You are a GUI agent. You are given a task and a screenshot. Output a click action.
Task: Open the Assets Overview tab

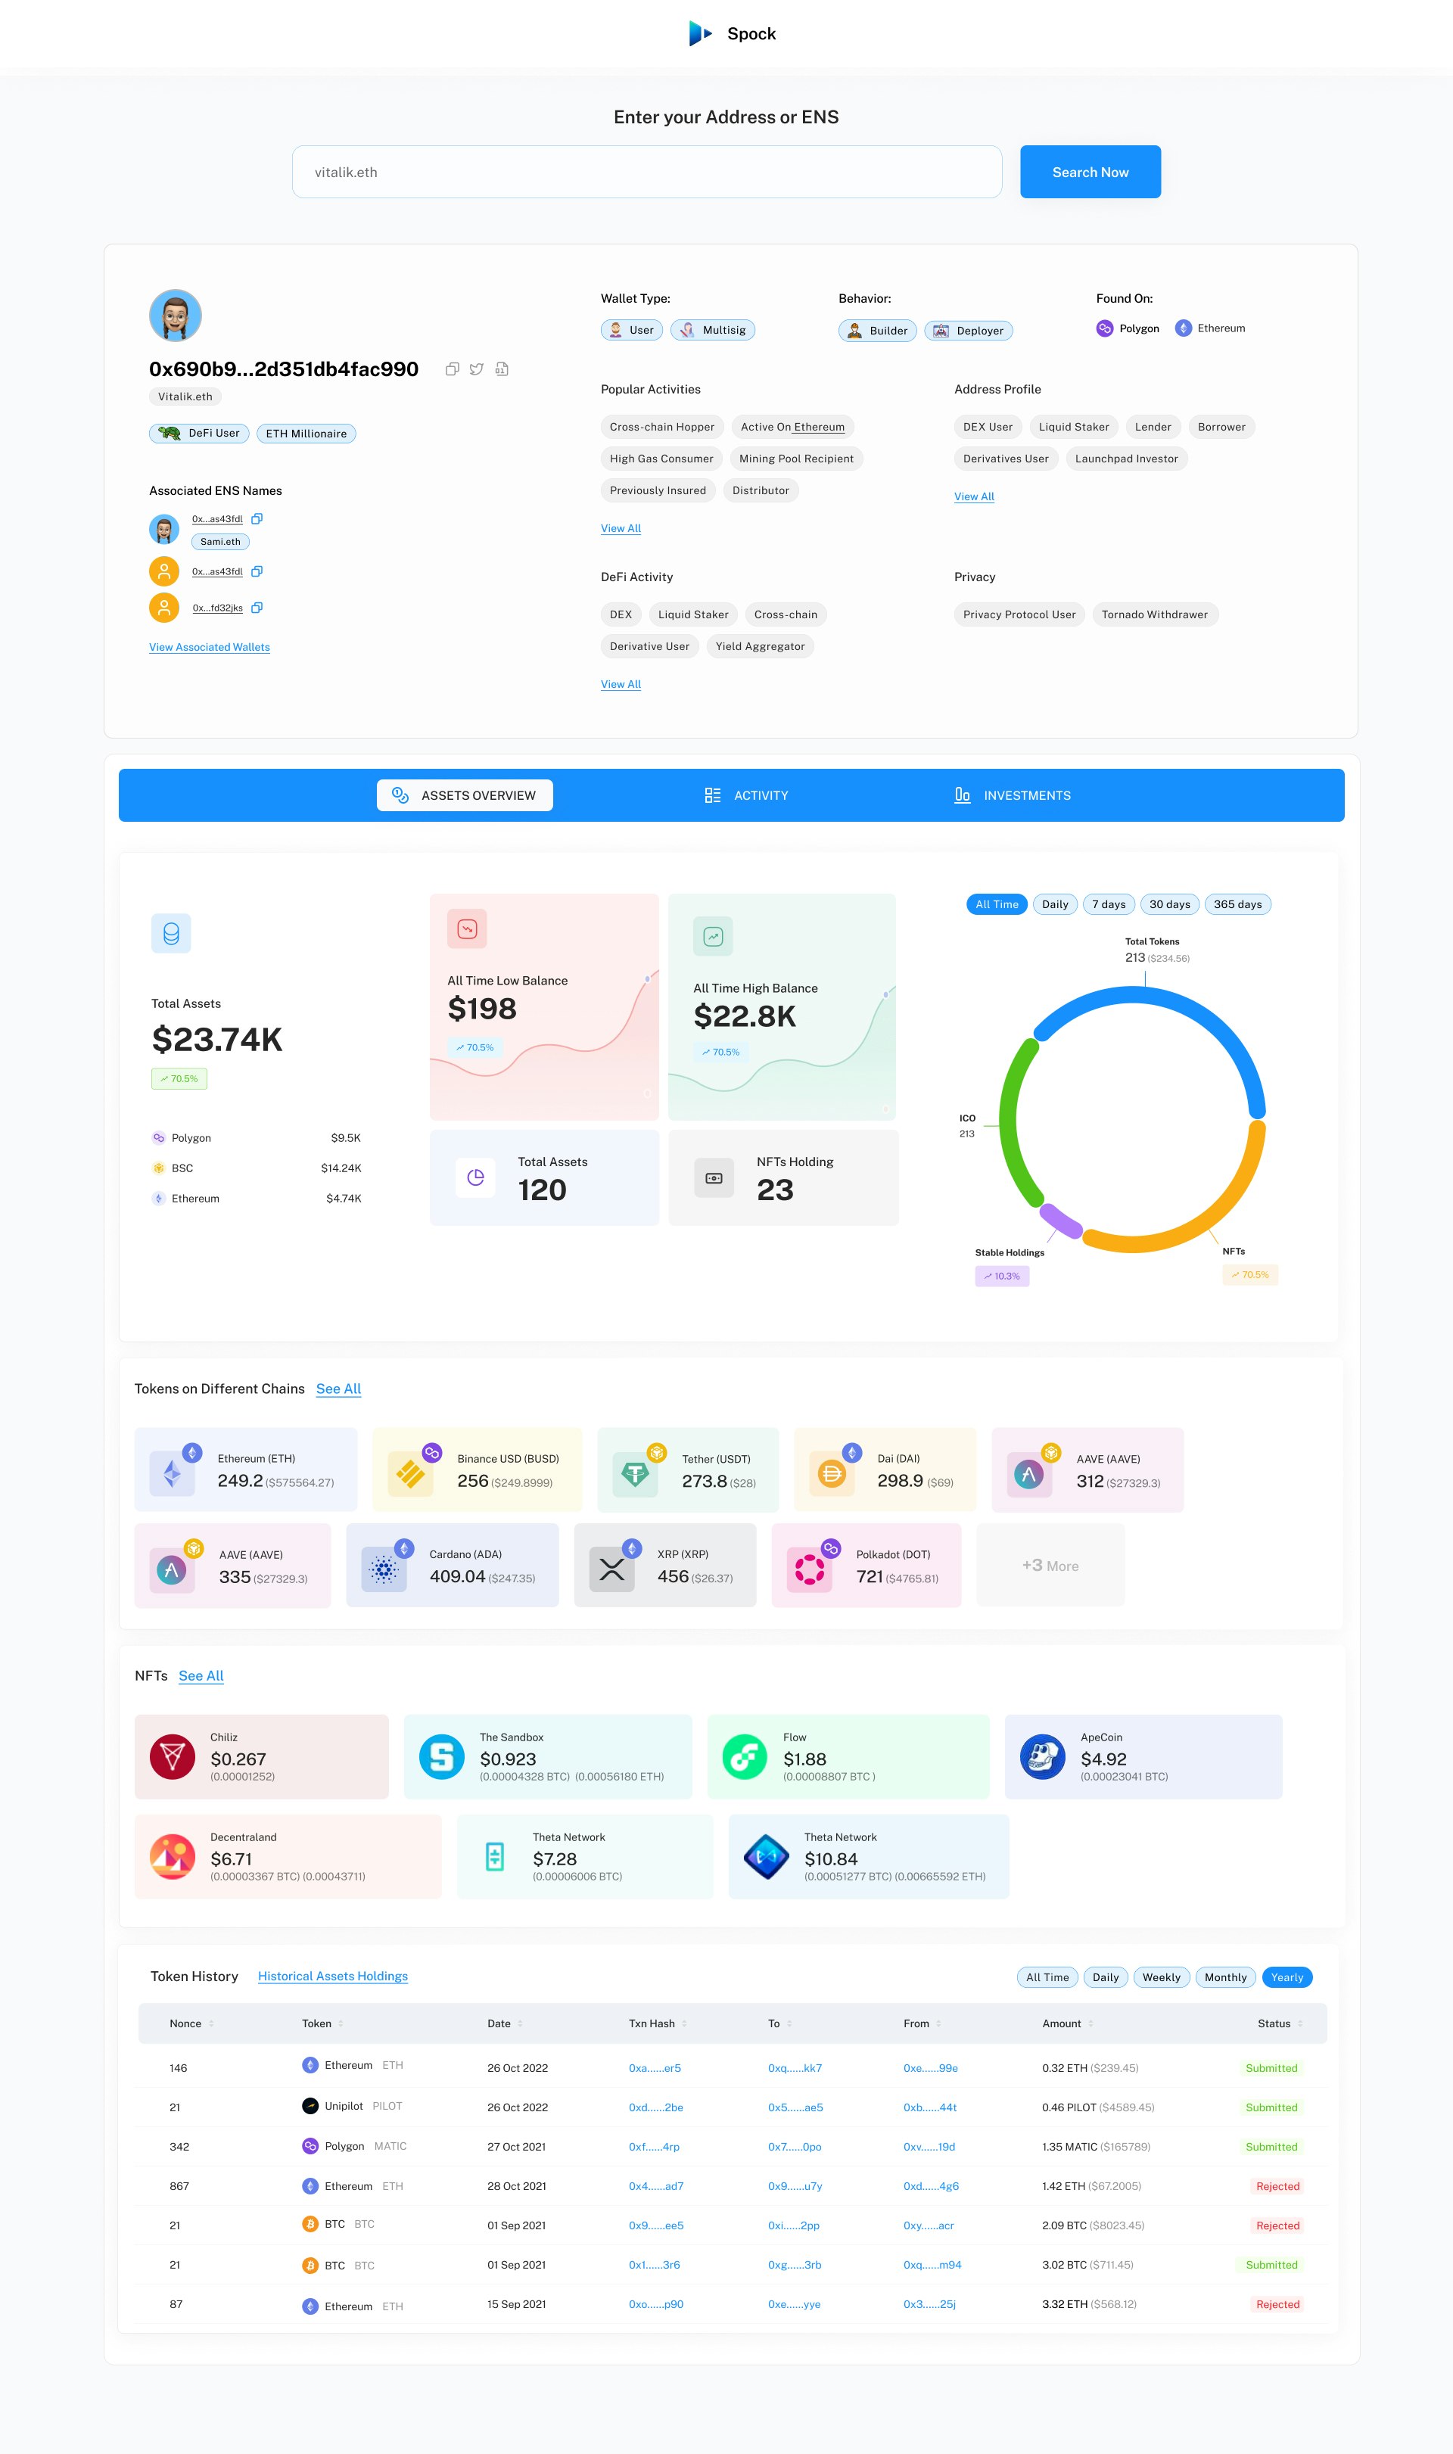tap(465, 795)
